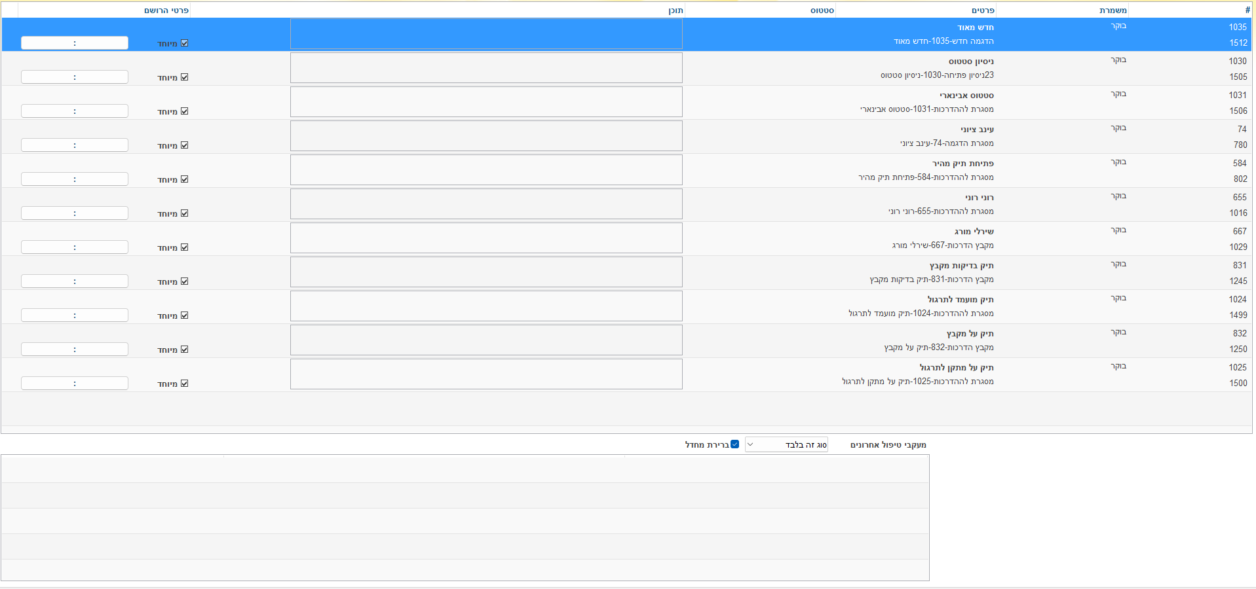Click the פרטים column header

coord(982,10)
